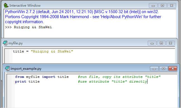Click the string "Ruiqing && ShaWei" in myfile.py
Viewport: 181px width, 108px height.
(x=52, y=51)
